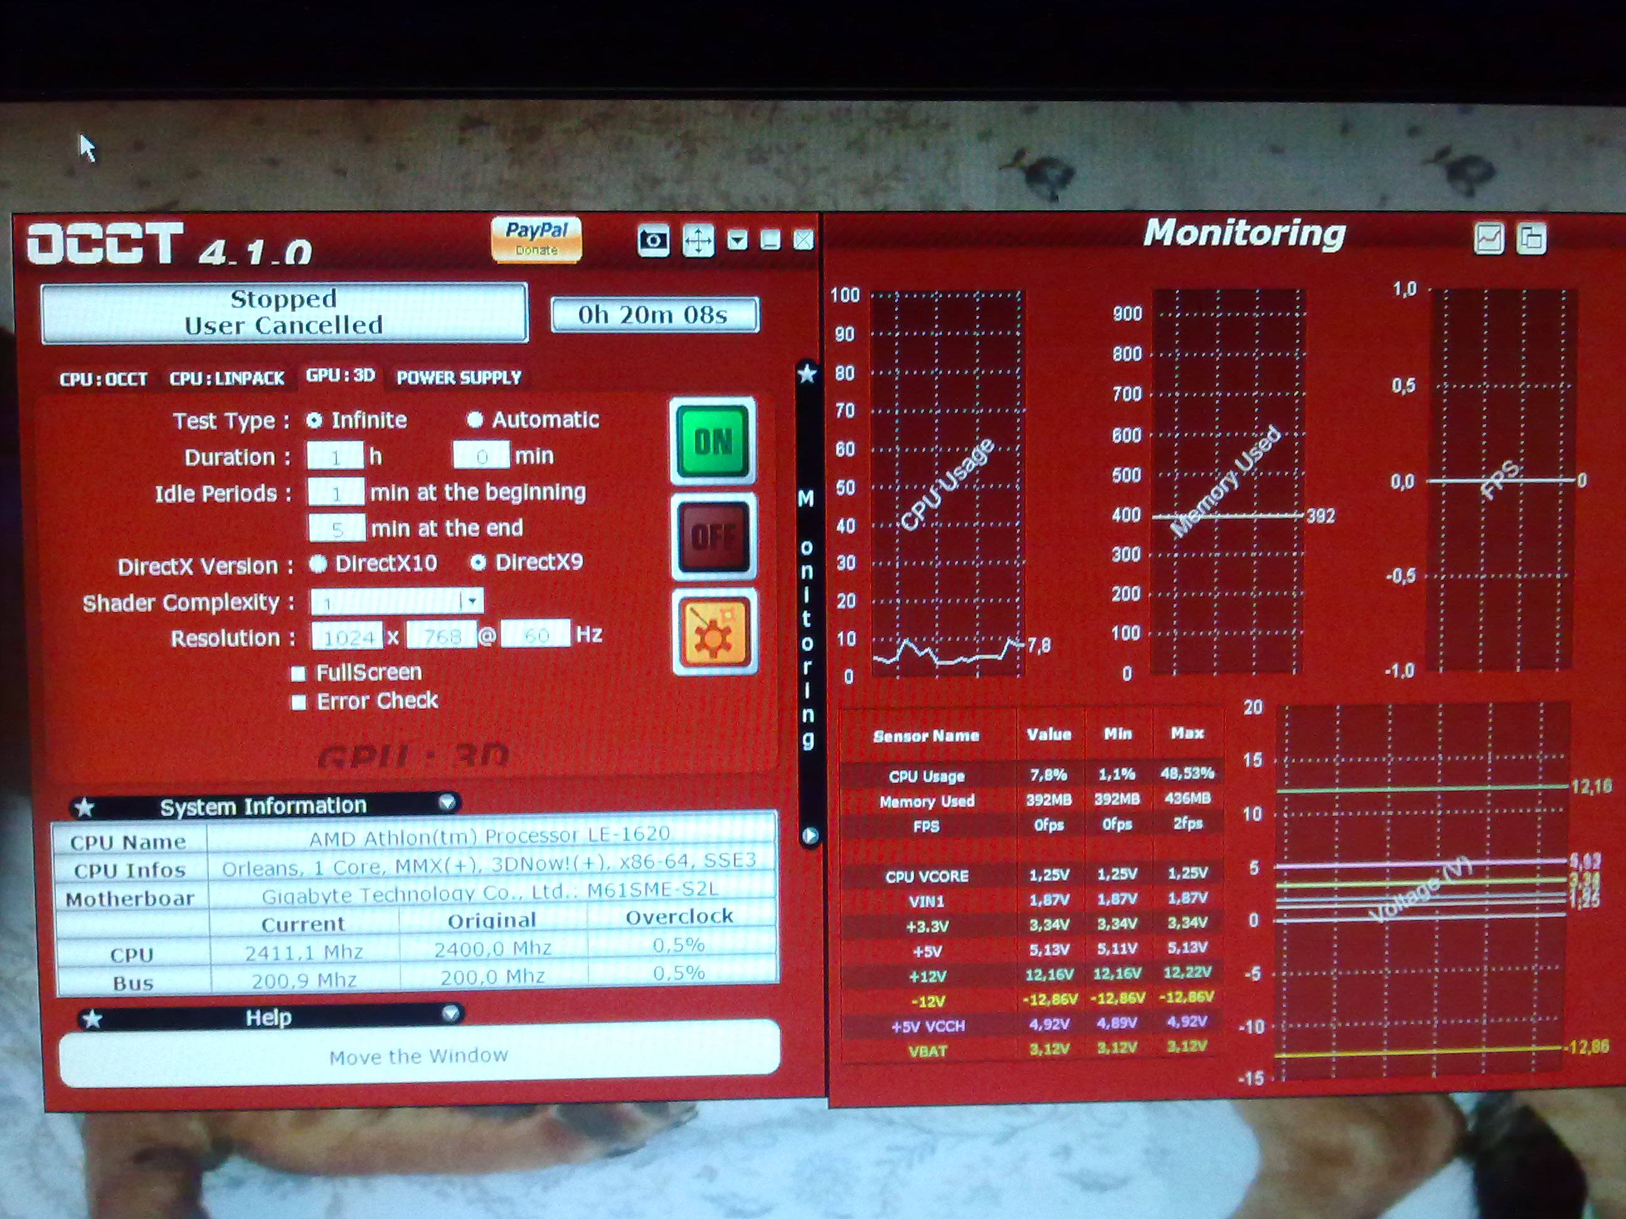
Task: Click the Stopped User Cancelled status box
Action: click(284, 312)
